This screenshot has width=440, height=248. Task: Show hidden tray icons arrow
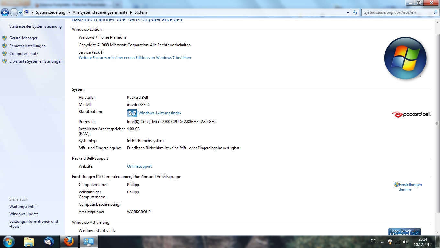pyautogui.click(x=382, y=242)
